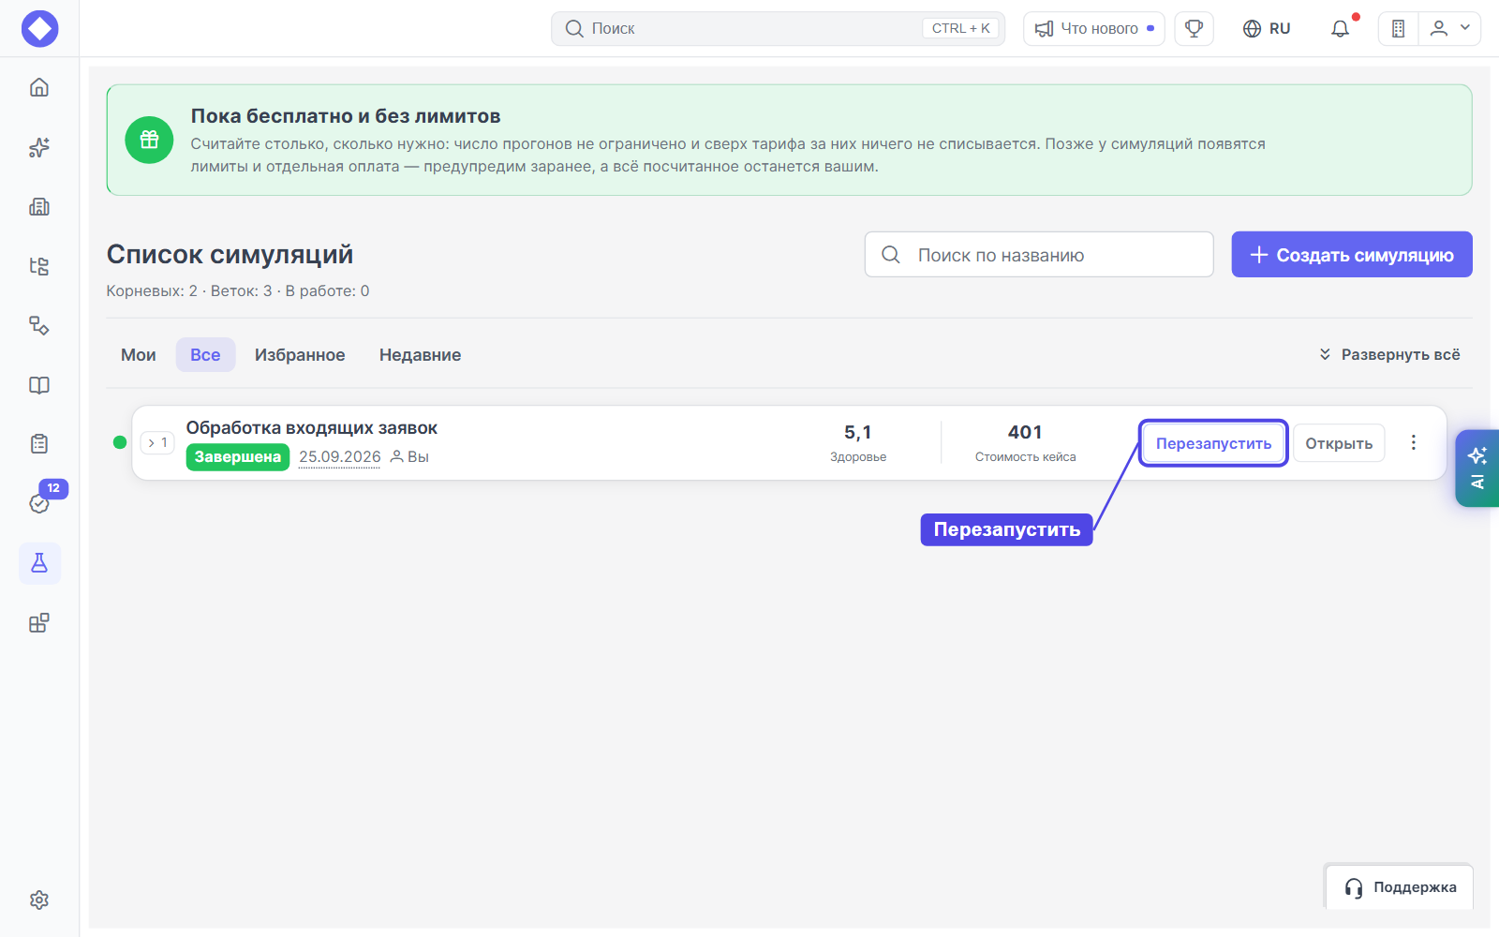Click the Создать симуляцию button
The image size is (1499, 937).
pyautogui.click(x=1352, y=255)
